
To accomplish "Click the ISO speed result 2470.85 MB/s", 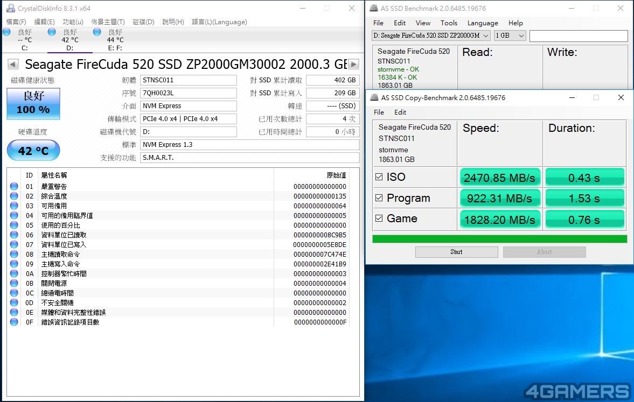I will [x=500, y=178].
